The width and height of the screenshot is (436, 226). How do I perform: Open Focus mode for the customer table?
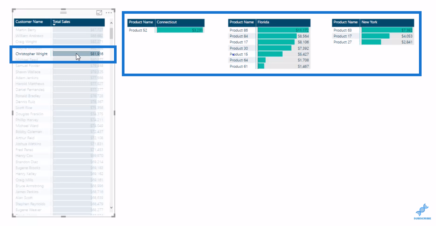99,13
